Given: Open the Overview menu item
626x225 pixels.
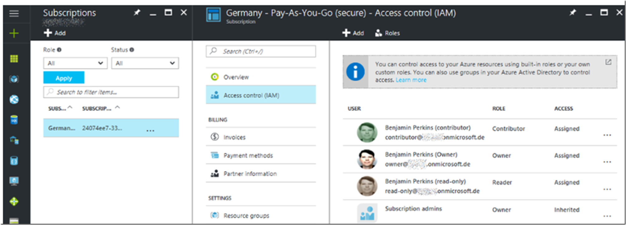Looking at the screenshot, I should coord(261,77).
